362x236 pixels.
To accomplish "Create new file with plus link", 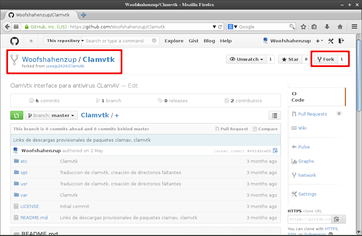I will point(117,115).
